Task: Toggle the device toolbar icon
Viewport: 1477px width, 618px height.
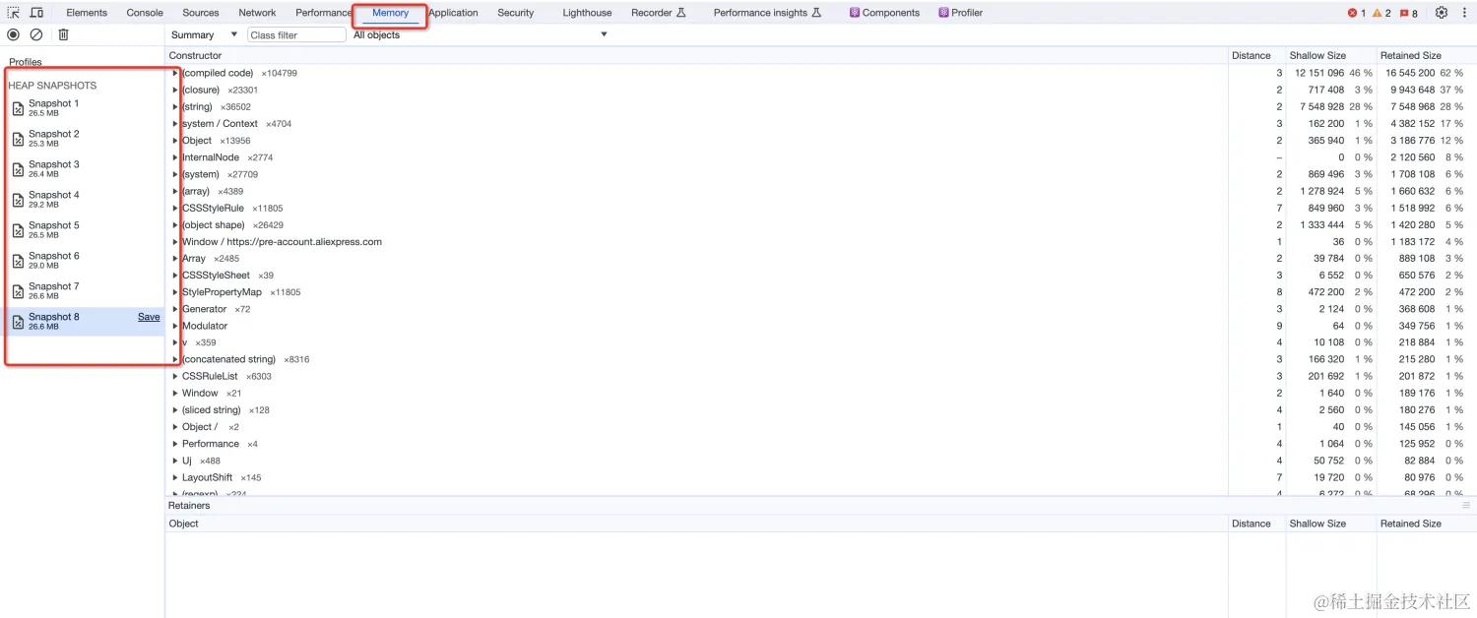Action: tap(36, 13)
